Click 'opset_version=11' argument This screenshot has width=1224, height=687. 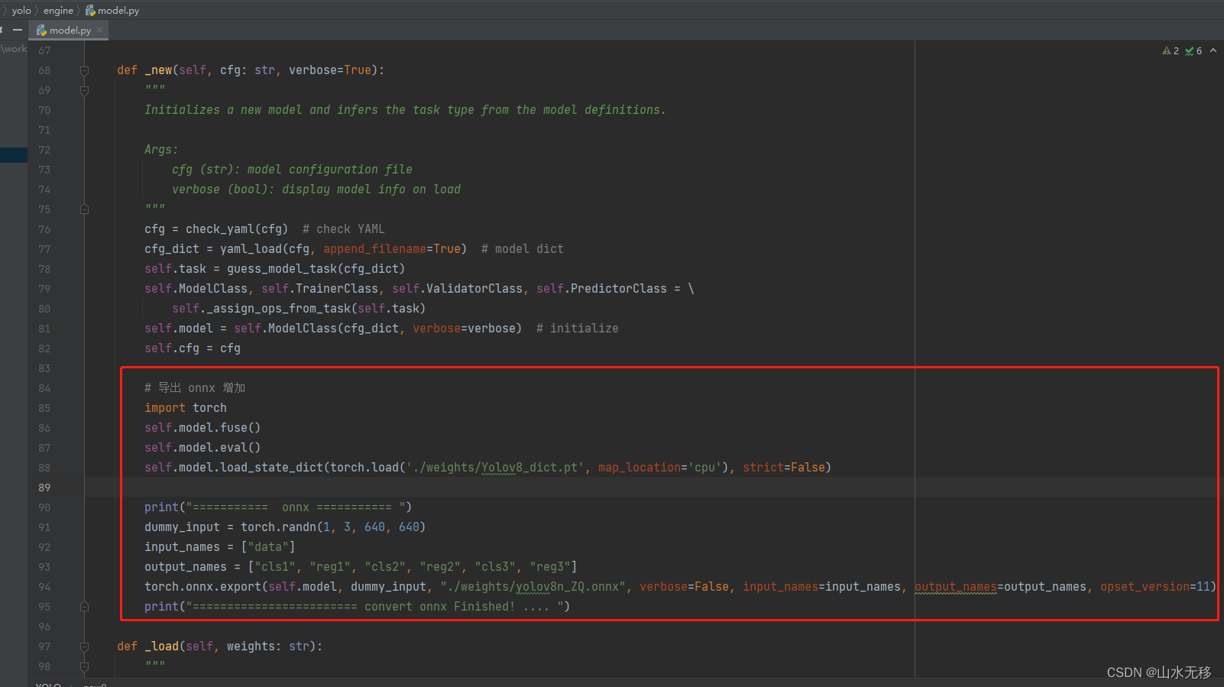1155,587
